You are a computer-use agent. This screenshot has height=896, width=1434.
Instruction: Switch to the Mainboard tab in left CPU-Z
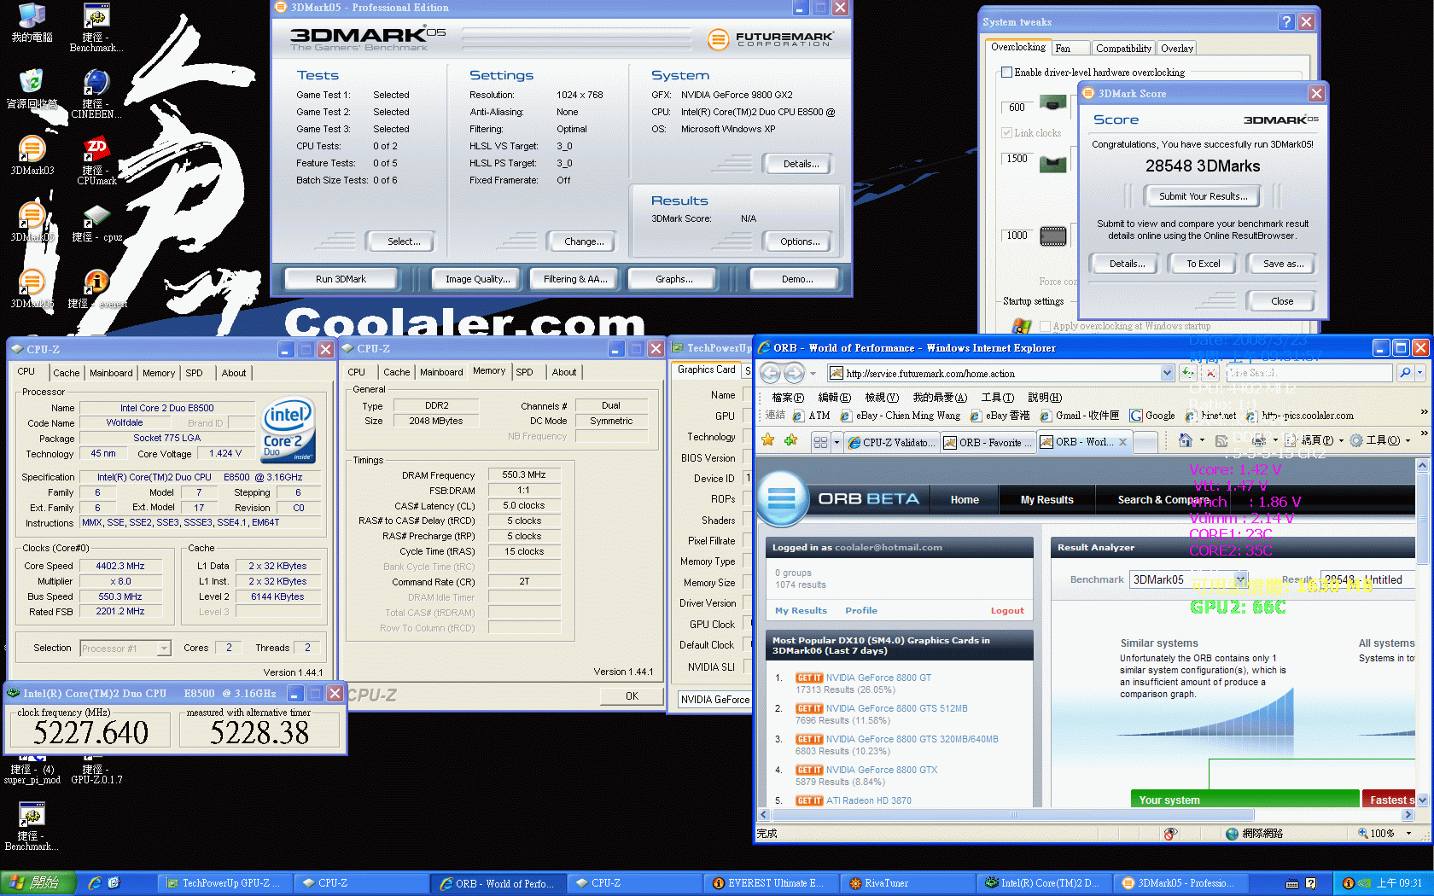pyautogui.click(x=111, y=373)
